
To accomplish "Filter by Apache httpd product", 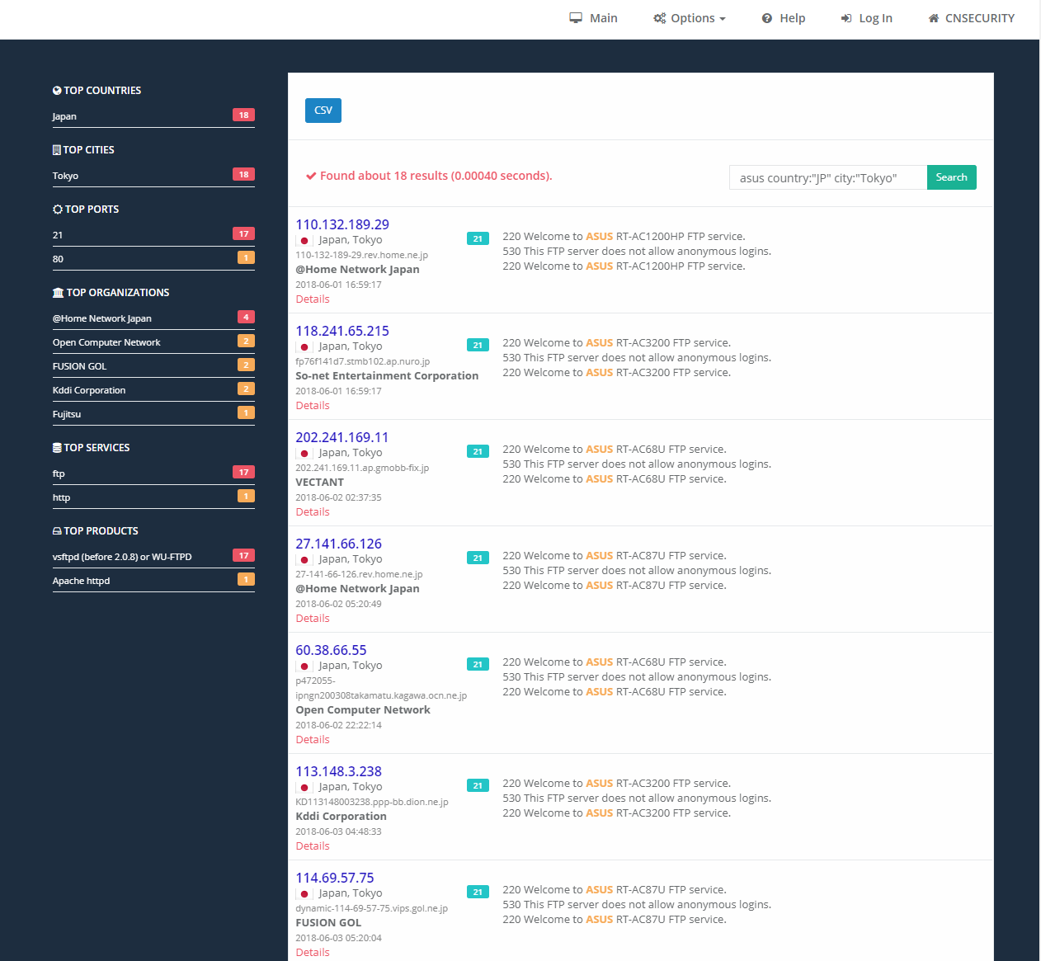I will click(153, 581).
